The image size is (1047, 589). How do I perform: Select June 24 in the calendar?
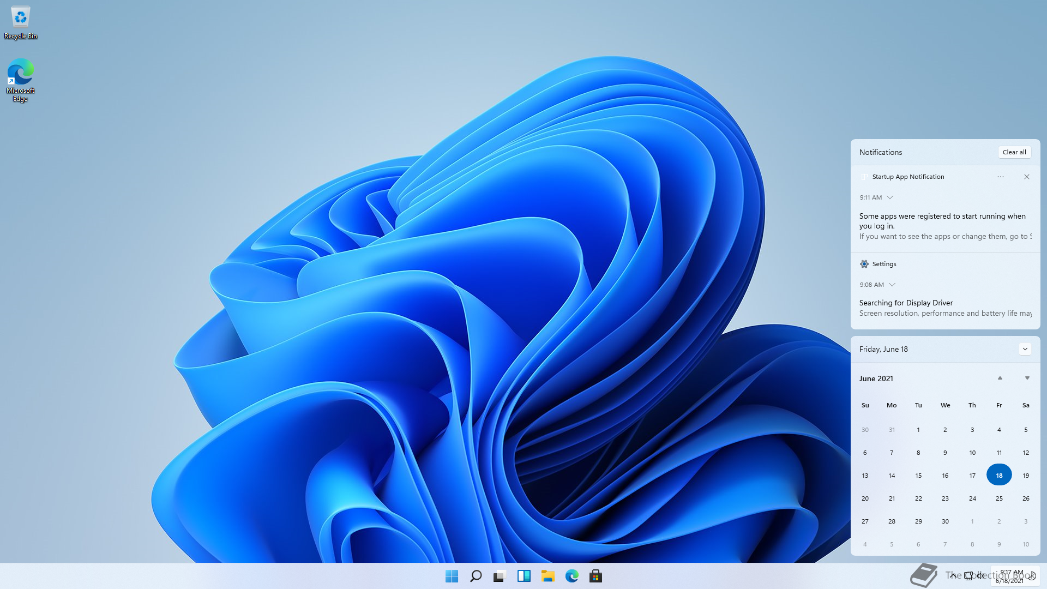pos(972,498)
